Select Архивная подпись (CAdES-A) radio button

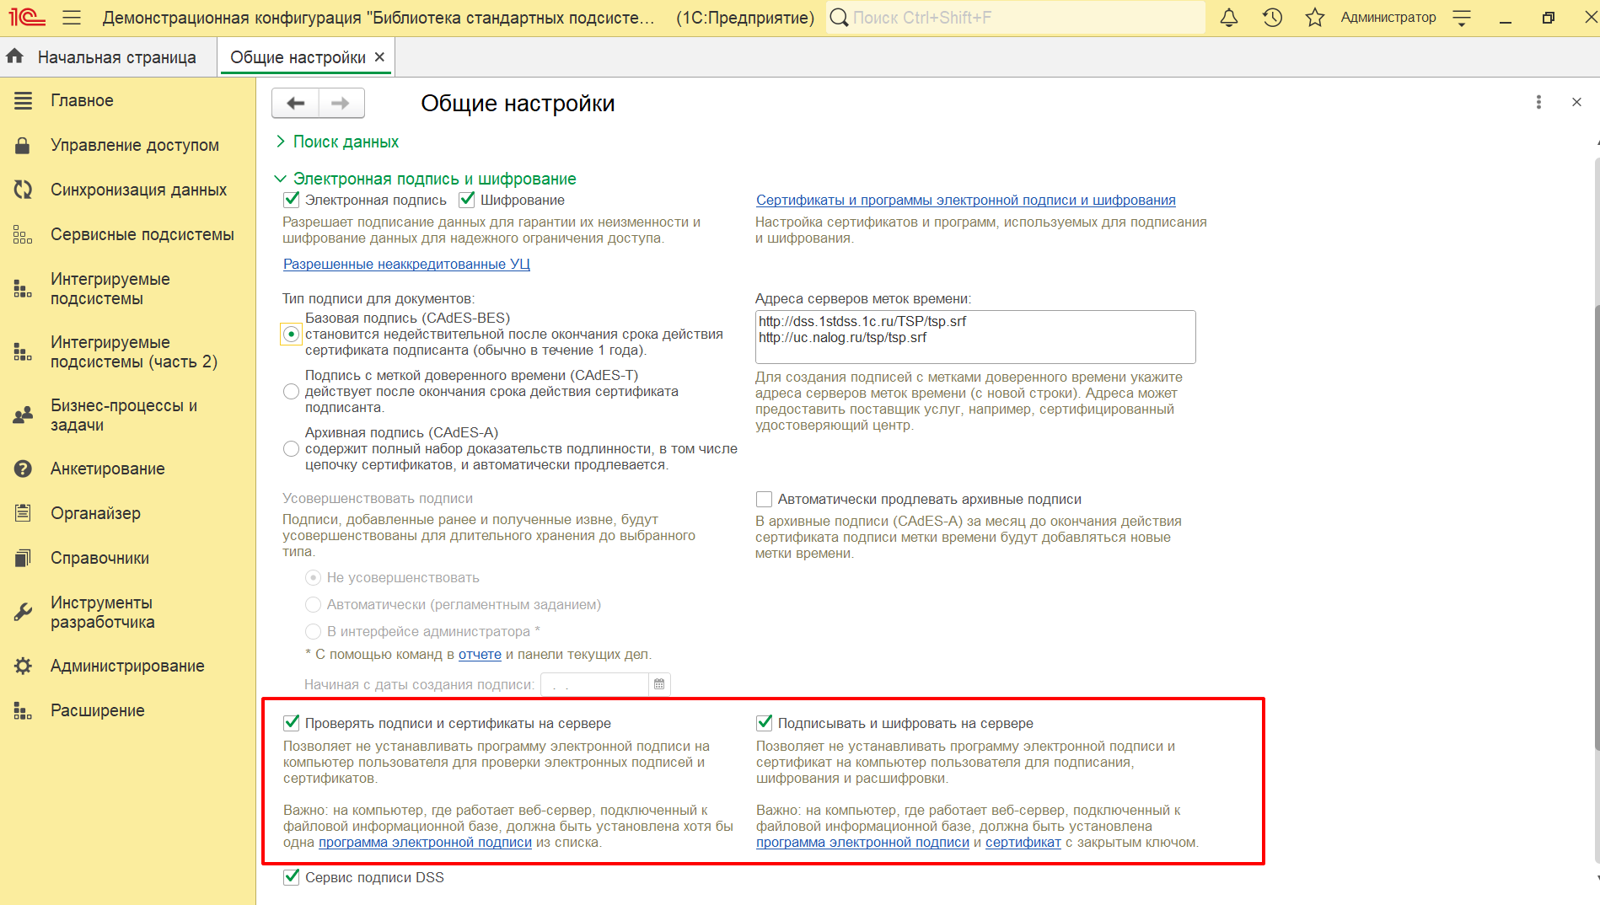tap(291, 448)
